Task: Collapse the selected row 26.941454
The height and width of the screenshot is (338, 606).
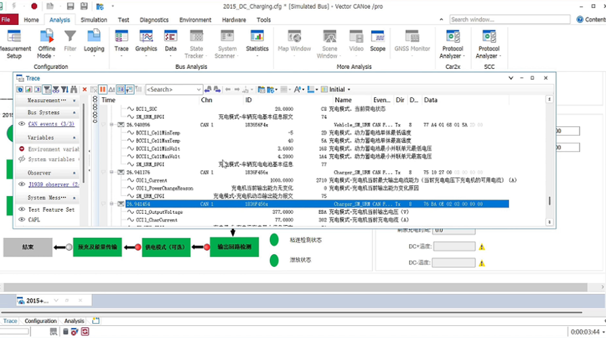Action: [111, 203]
